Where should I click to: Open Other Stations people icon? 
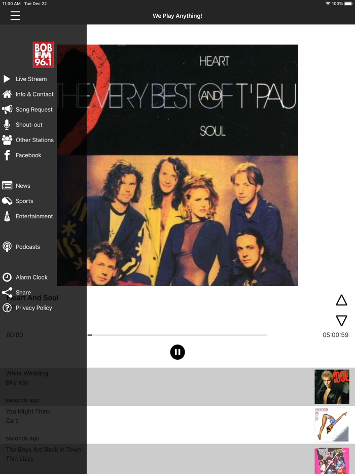[x=7, y=140]
